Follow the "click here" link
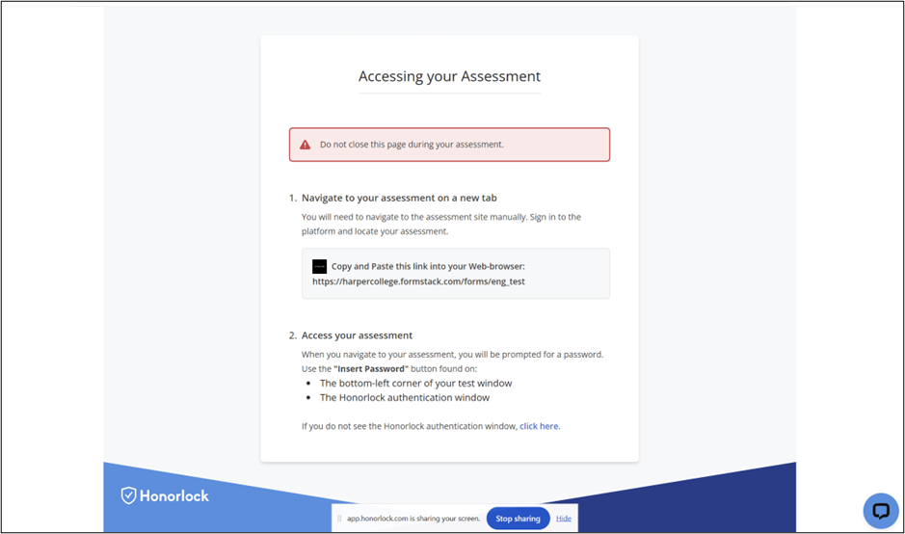This screenshot has height=534, width=905. click(539, 426)
